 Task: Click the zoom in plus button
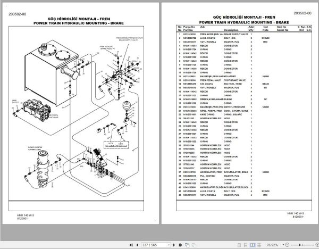(317, 245)
